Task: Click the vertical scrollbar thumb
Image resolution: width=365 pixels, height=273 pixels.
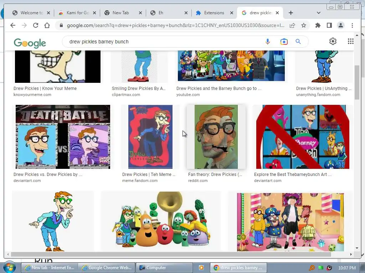Action: (x=357, y=82)
